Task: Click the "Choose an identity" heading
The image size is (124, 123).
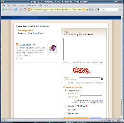Action: pyautogui.click(x=73, y=87)
